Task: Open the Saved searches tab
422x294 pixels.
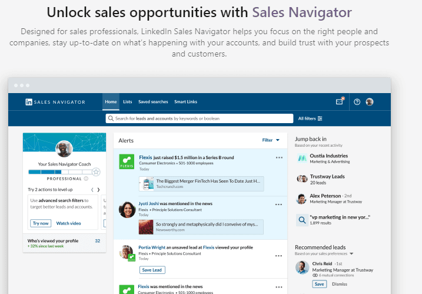Action: point(153,102)
